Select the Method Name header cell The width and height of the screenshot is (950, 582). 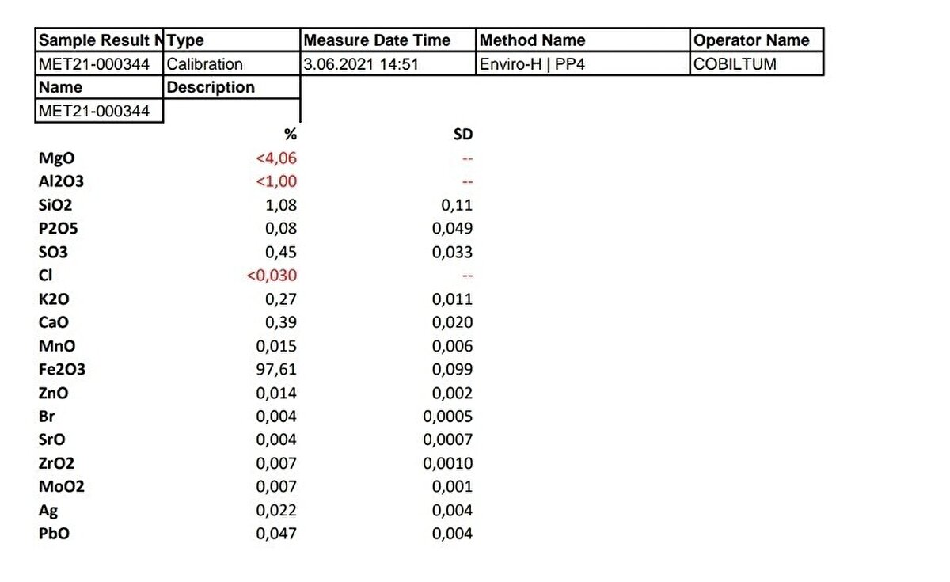tap(583, 40)
